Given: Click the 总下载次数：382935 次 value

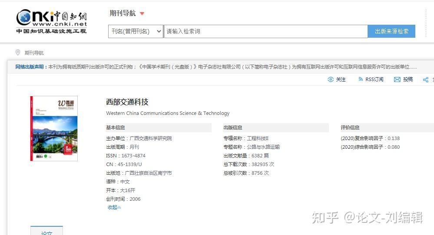Looking at the screenshot, I should (249, 164).
